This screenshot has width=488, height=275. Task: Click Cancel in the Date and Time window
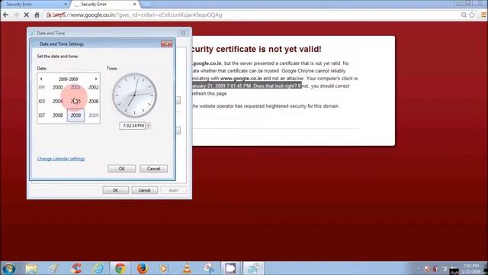tap(144, 190)
